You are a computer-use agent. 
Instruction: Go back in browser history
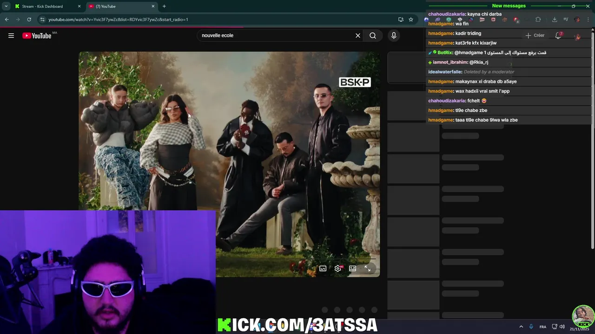(7, 19)
